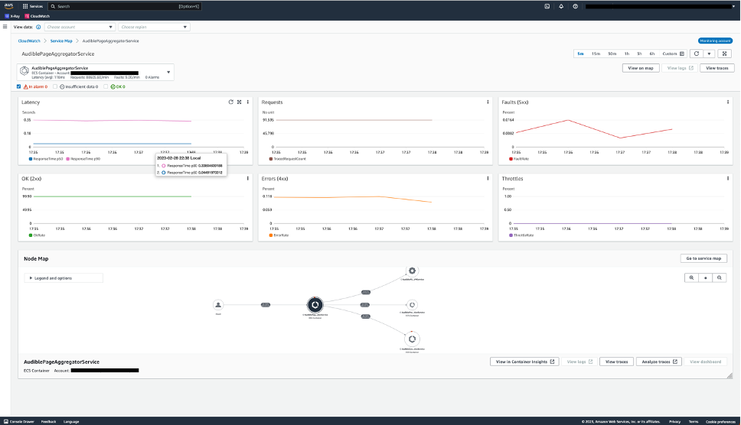This screenshot has width=741, height=425.
Task: Open the Latency widget actions menu
Action: [247, 102]
